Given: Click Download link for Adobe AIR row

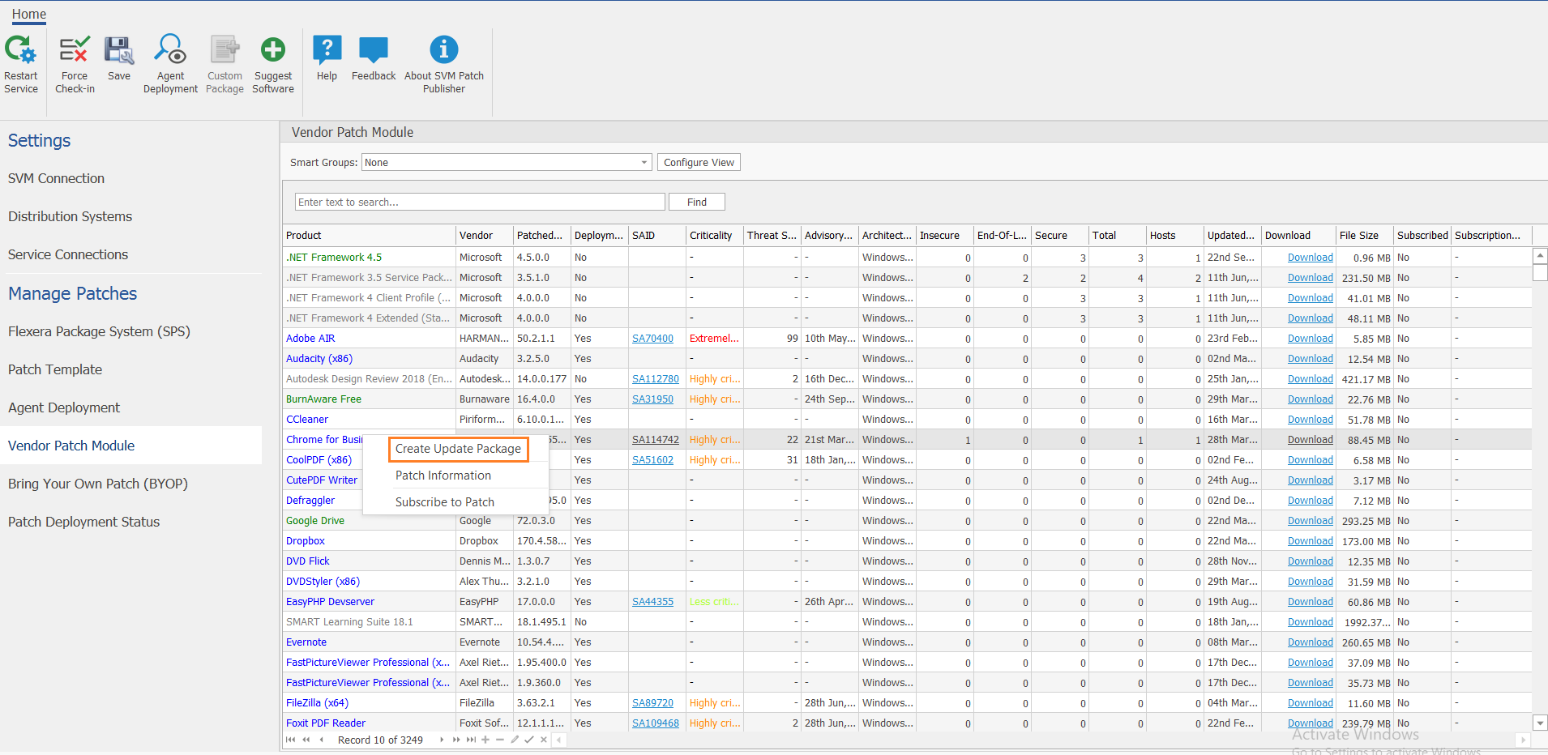Looking at the screenshot, I should tap(1310, 339).
